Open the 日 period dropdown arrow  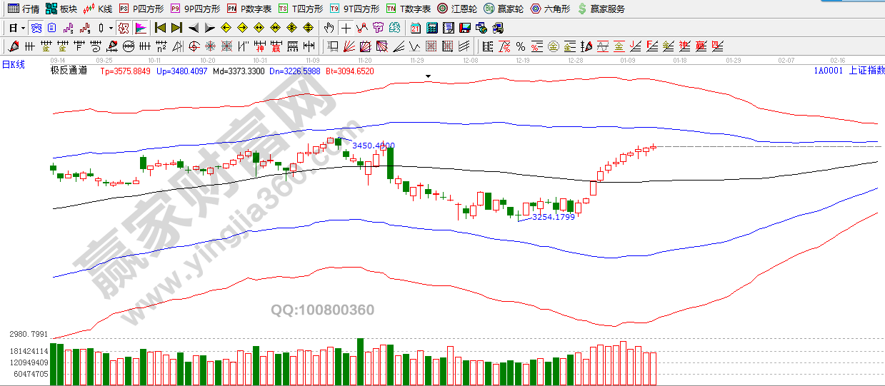coord(23,28)
